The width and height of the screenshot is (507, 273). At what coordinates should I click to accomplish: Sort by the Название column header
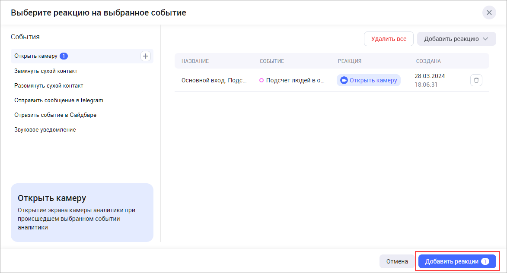(x=195, y=61)
